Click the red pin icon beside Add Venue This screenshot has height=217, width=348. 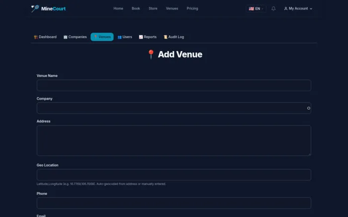pyautogui.click(x=151, y=54)
